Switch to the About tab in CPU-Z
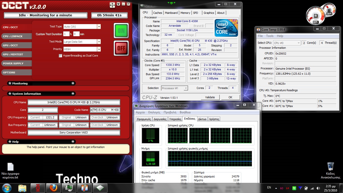Image resolution: width=343 pixels, height=193 pixels. [x=221, y=13]
